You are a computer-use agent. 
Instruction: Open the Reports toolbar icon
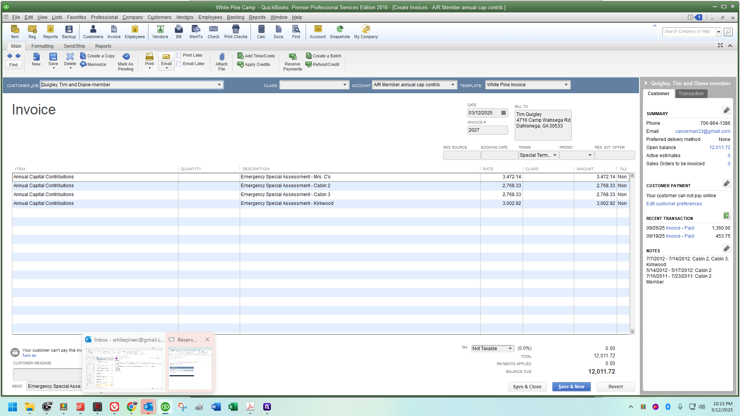(50, 32)
